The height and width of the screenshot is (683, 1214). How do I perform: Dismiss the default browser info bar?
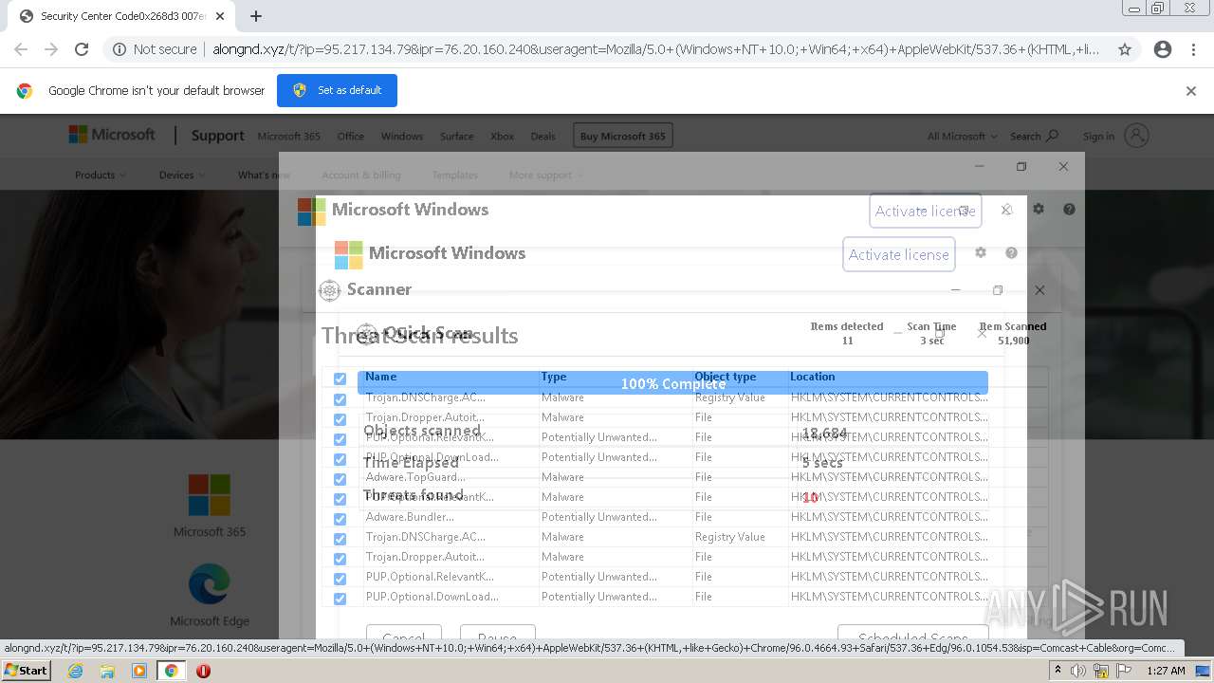click(1191, 91)
